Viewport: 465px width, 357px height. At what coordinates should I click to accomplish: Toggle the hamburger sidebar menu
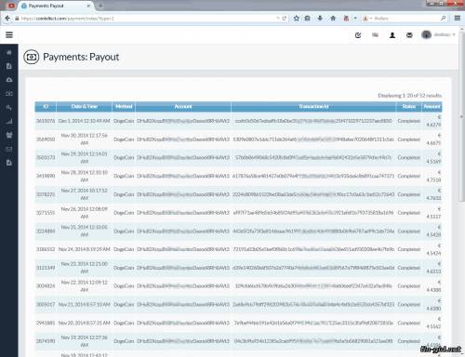point(9,34)
